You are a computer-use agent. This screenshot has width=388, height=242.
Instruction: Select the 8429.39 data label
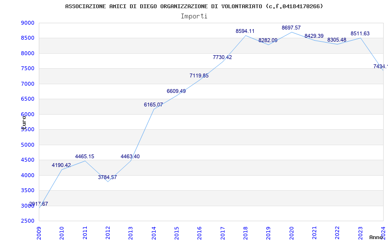[314, 36]
